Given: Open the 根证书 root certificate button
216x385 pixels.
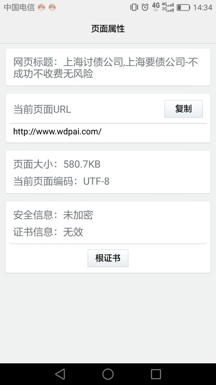Looking at the screenshot, I should (x=108, y=258).
